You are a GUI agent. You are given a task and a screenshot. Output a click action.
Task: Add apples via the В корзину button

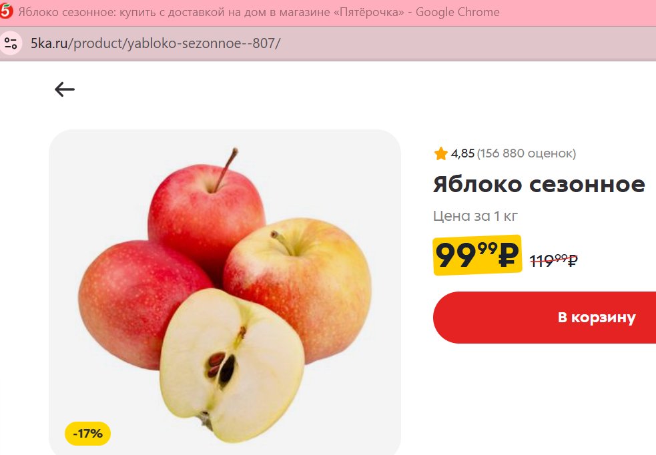(x=545, y=318)
